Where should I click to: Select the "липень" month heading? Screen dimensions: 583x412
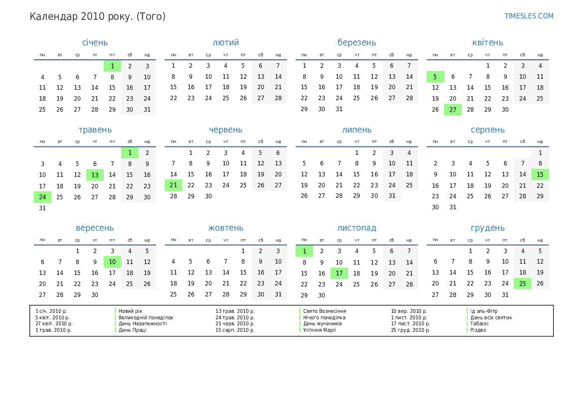click(357, 130)
